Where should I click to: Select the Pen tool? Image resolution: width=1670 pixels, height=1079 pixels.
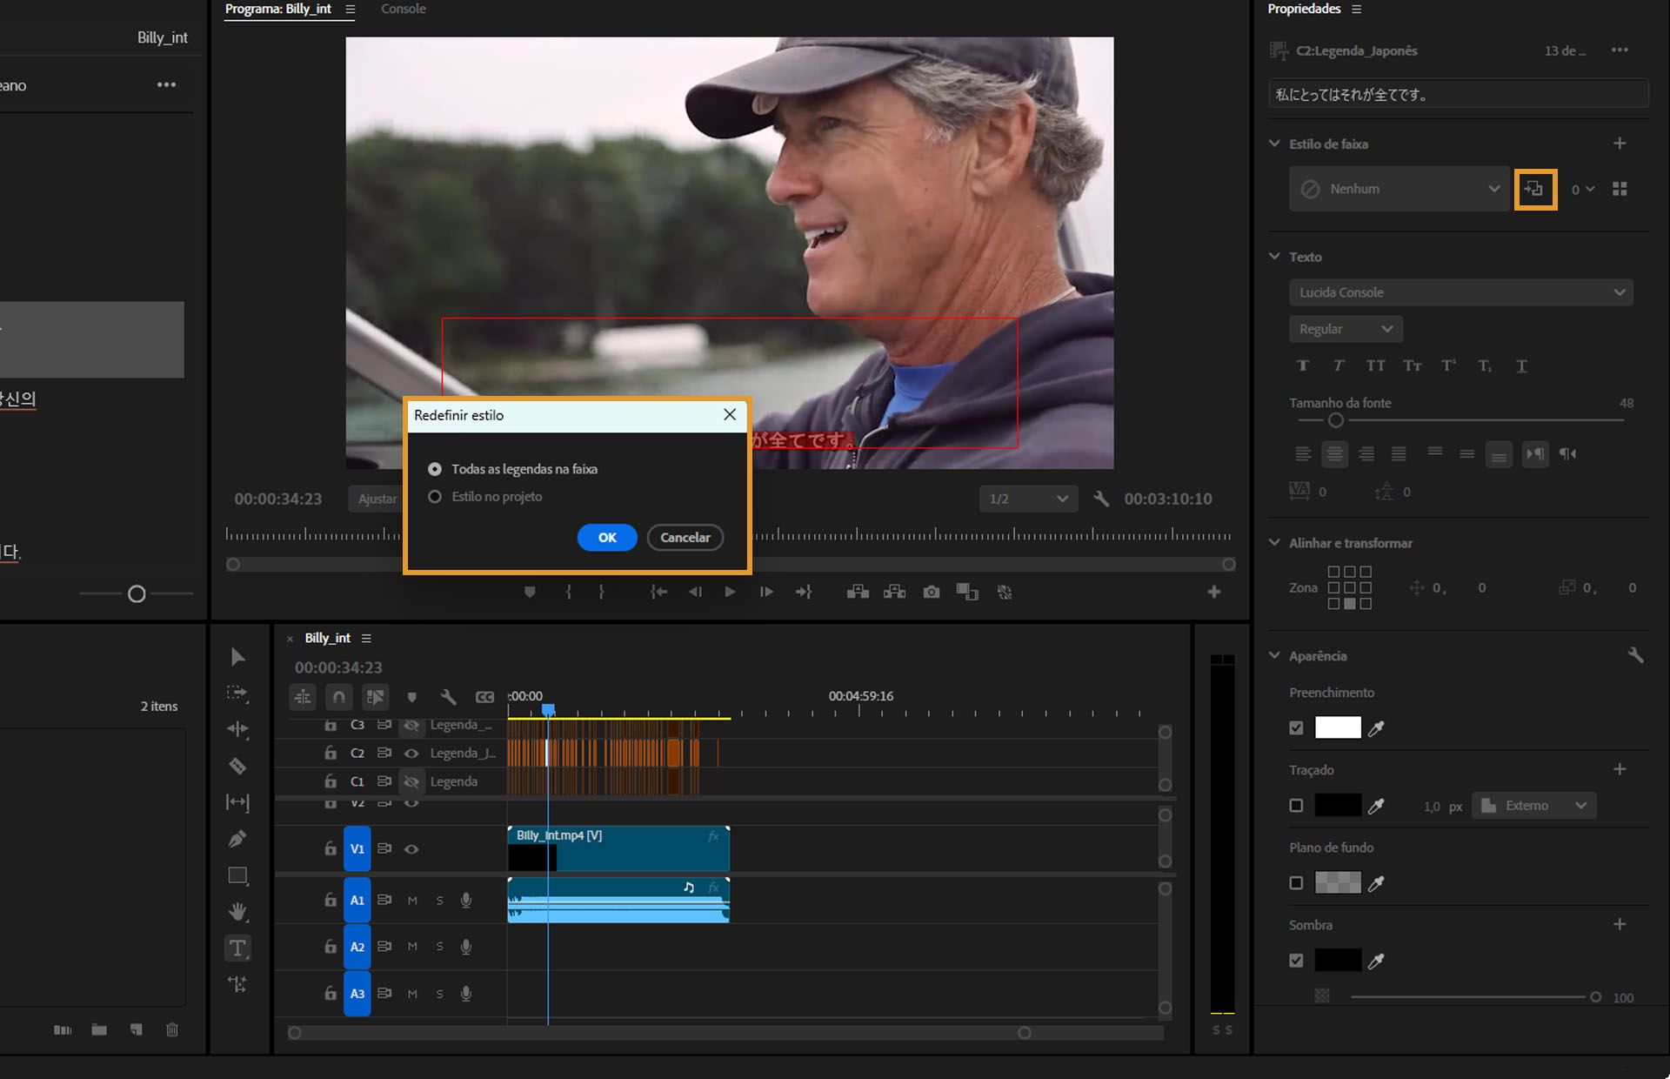pyautogui.click(x=237, y=839)
